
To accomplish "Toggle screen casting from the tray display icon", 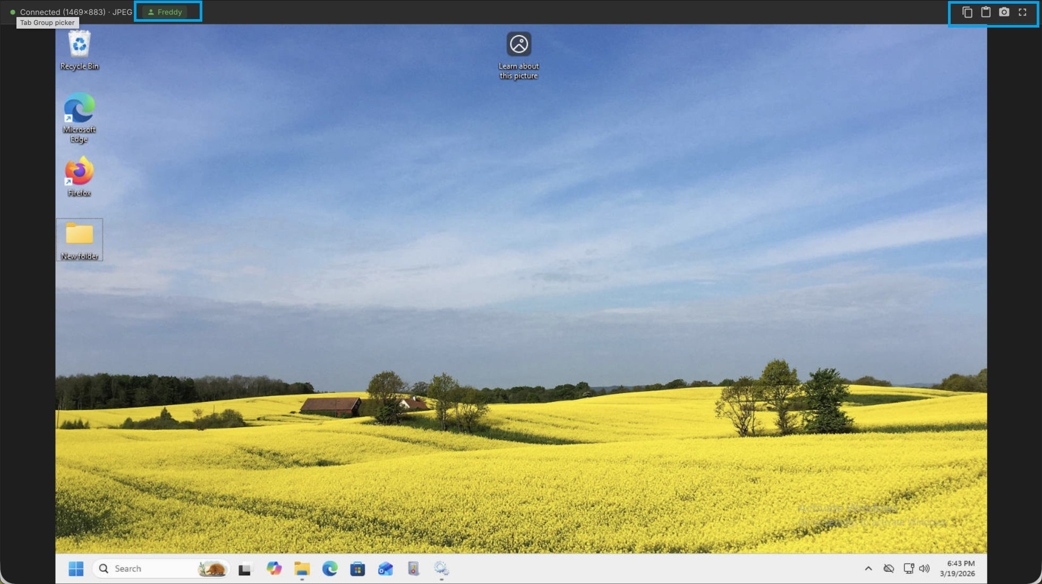I will pos(908,568).
